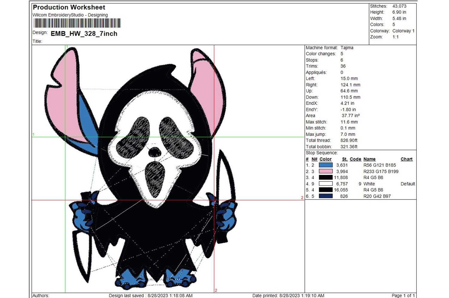Click the thread name 'White'
449x298 pixels.
point(369,184)
